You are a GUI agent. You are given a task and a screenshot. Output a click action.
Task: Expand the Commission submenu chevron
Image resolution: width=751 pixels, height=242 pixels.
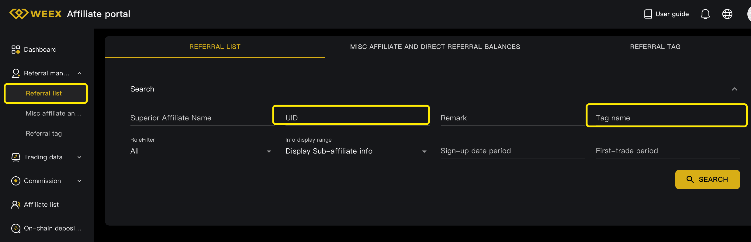pos(79,181)
